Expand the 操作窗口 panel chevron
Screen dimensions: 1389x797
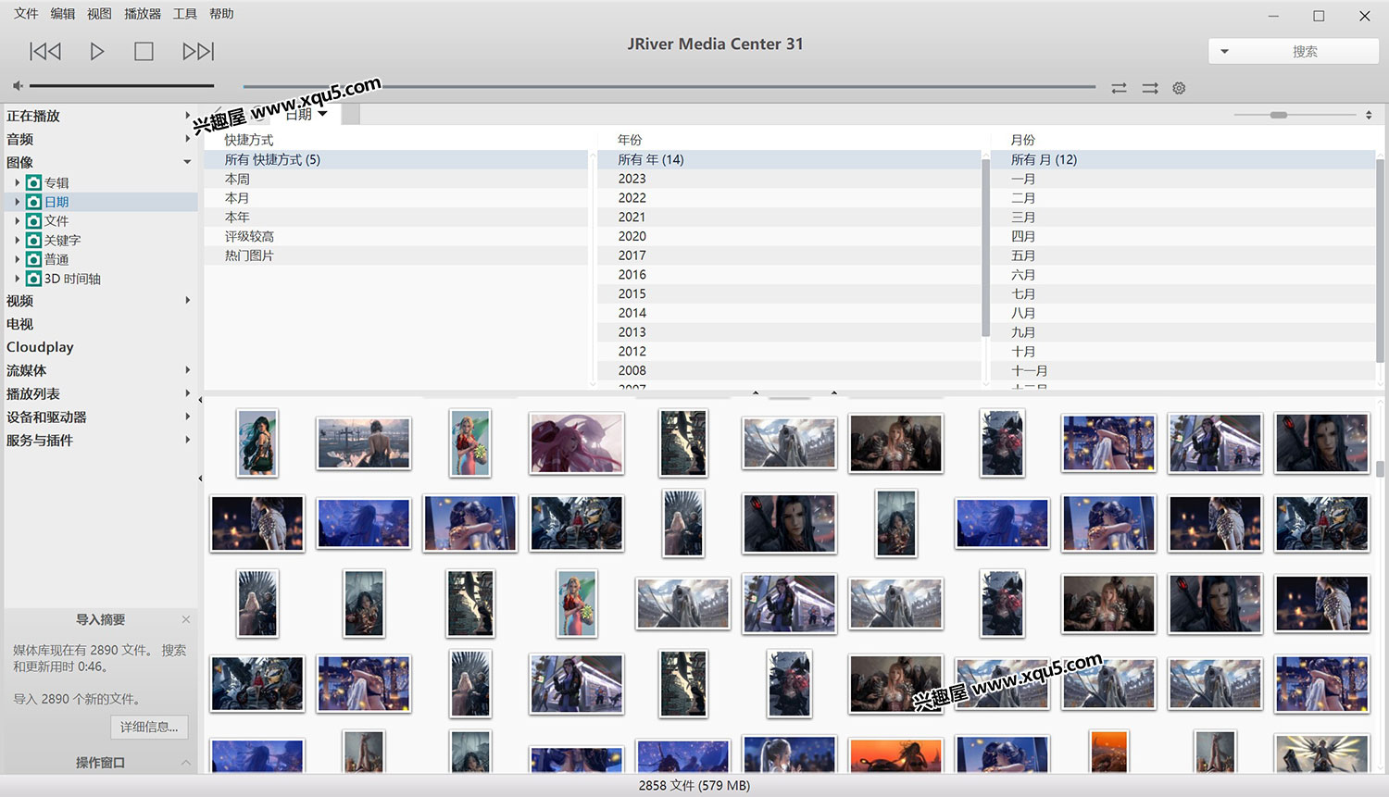click(186, 763)
